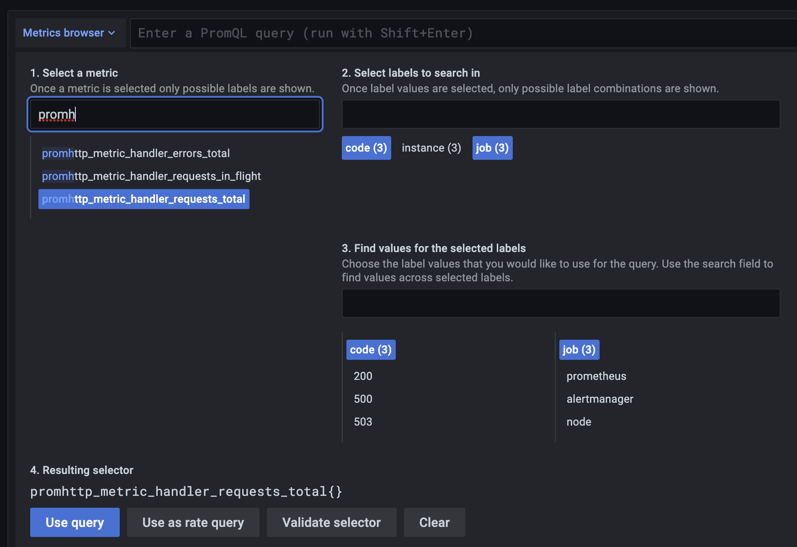Choose job value prometheus

click(596, 376)
